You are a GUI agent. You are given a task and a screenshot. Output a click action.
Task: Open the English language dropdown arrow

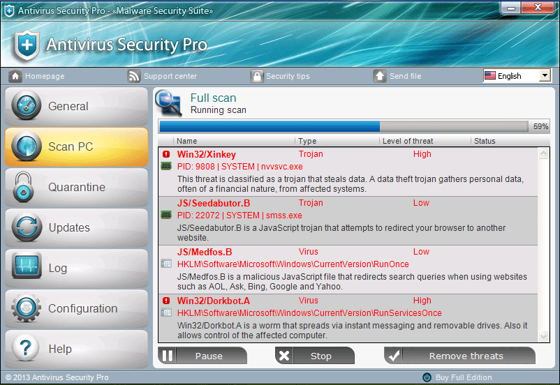click(x=544, y=75)
